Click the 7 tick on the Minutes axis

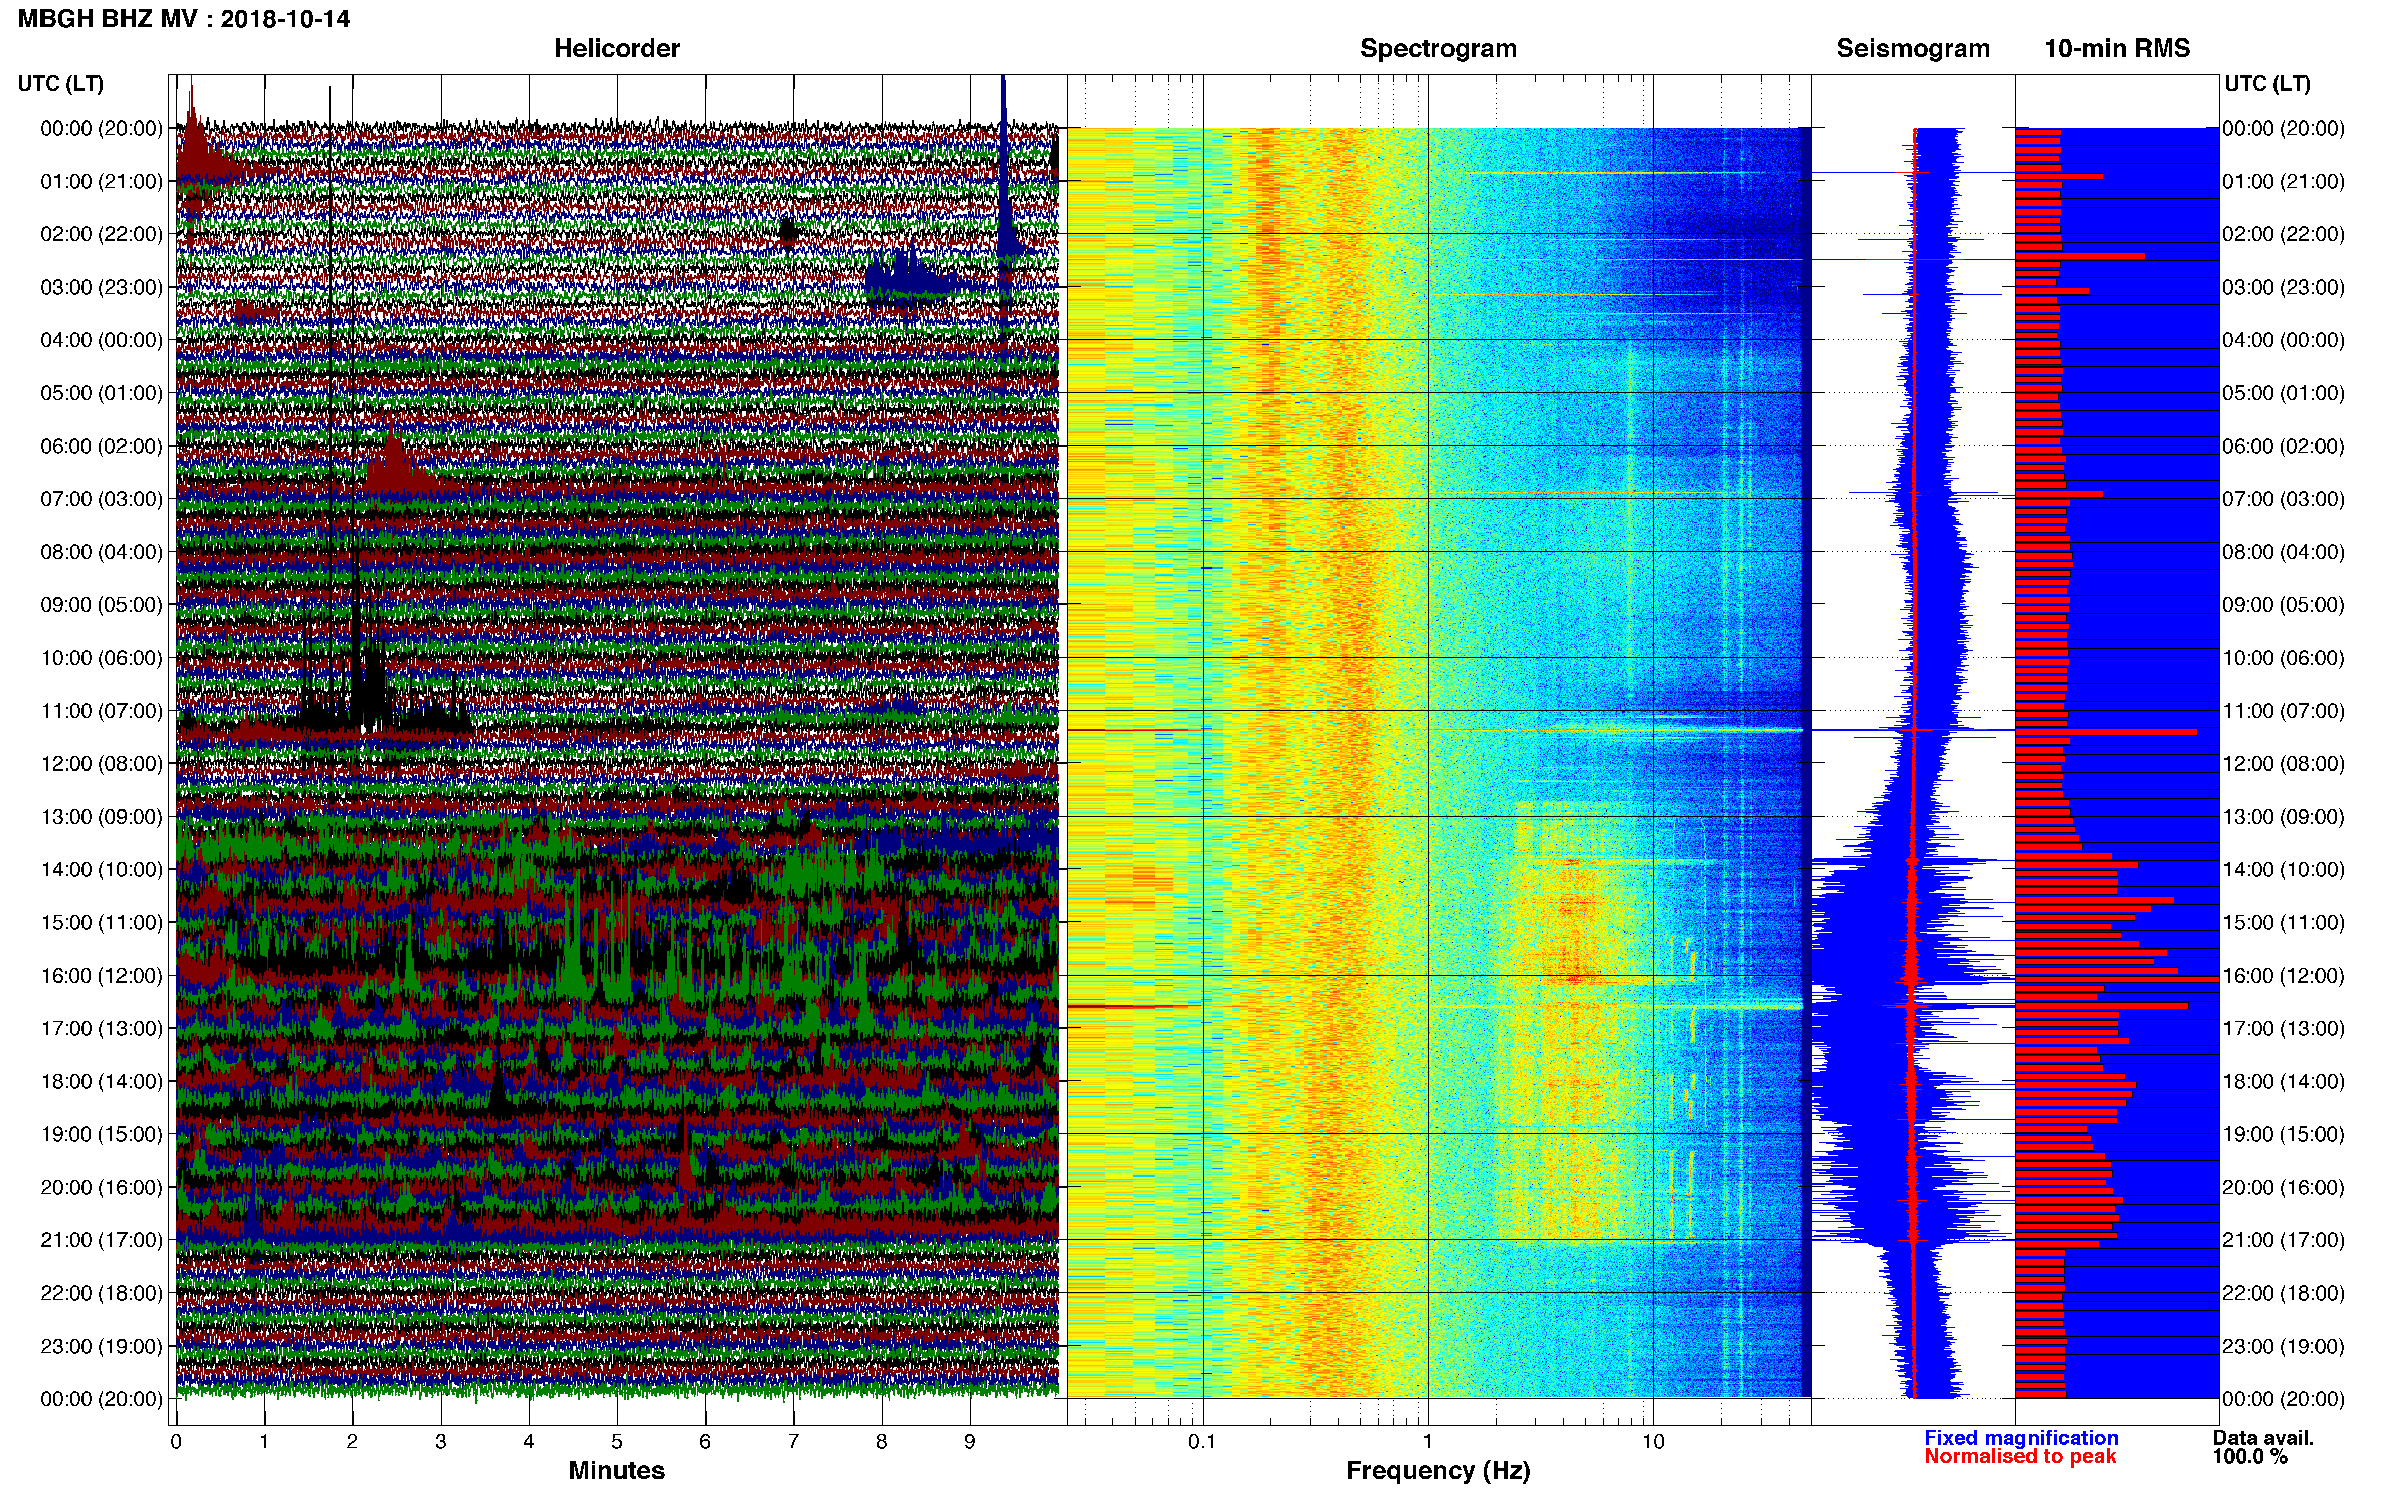pyautogui.click(x=794, y=1442)
